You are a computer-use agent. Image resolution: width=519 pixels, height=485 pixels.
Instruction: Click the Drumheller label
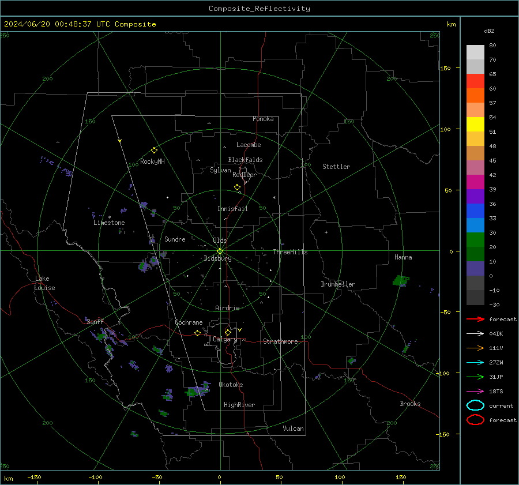tap(338, 284)
